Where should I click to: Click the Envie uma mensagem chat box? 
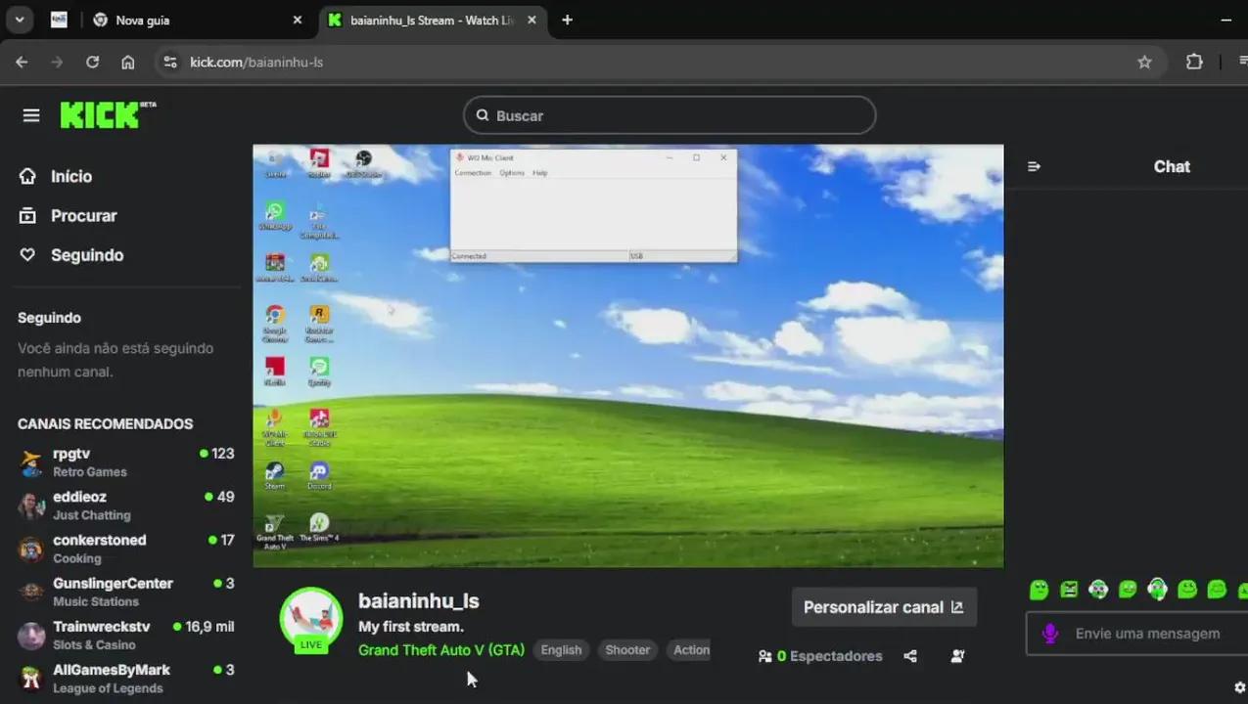[x=1147, y=634]
